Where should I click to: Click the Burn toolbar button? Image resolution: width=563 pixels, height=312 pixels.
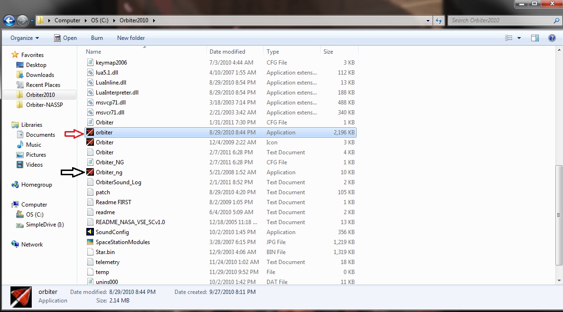[97, 38]
